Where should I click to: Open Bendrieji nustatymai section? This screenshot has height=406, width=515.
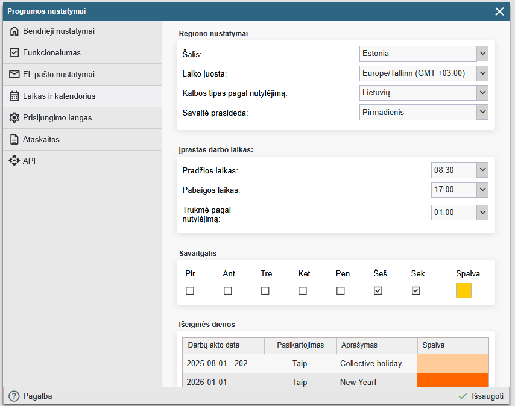(82, 31)
